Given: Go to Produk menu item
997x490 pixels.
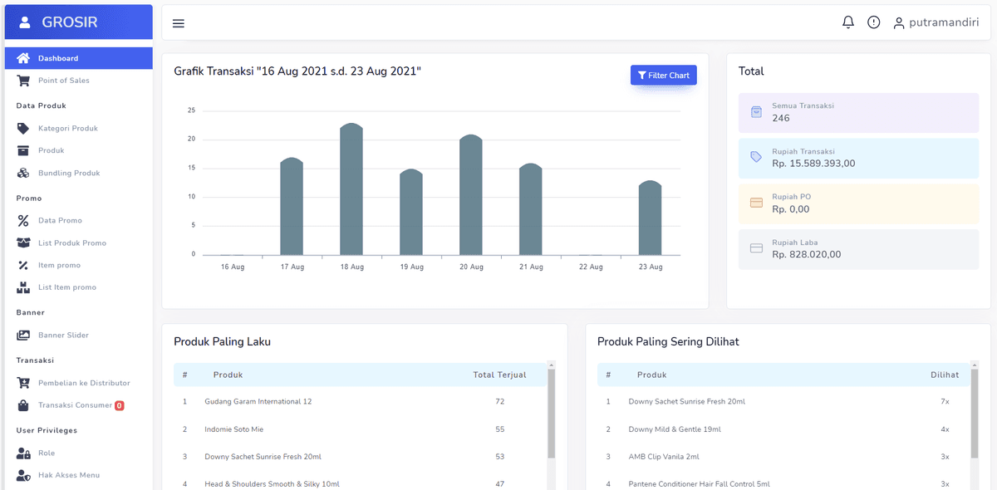Looking at the screenshot, I should [x=51, y=151].
